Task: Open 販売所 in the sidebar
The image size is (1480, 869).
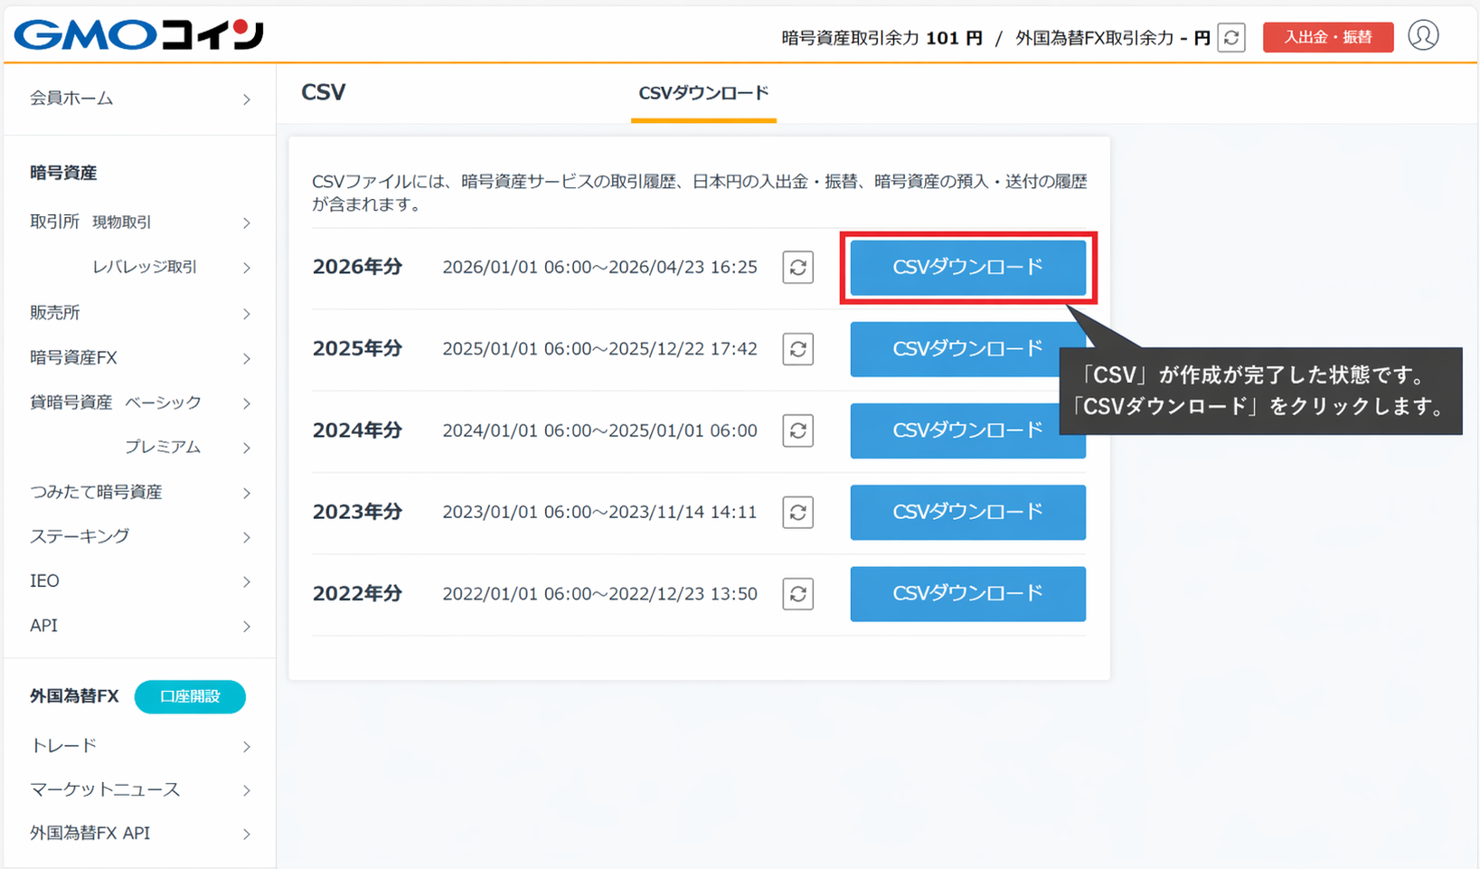Action: tap(139, 313)
